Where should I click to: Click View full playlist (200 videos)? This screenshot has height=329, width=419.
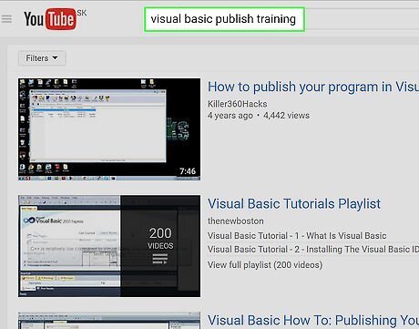(x=265, y=265)
